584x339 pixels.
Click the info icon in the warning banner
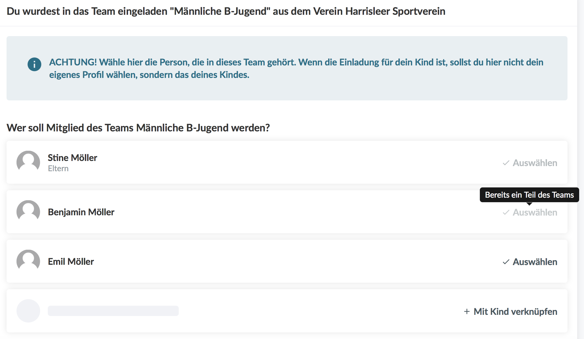click(34, 64)
